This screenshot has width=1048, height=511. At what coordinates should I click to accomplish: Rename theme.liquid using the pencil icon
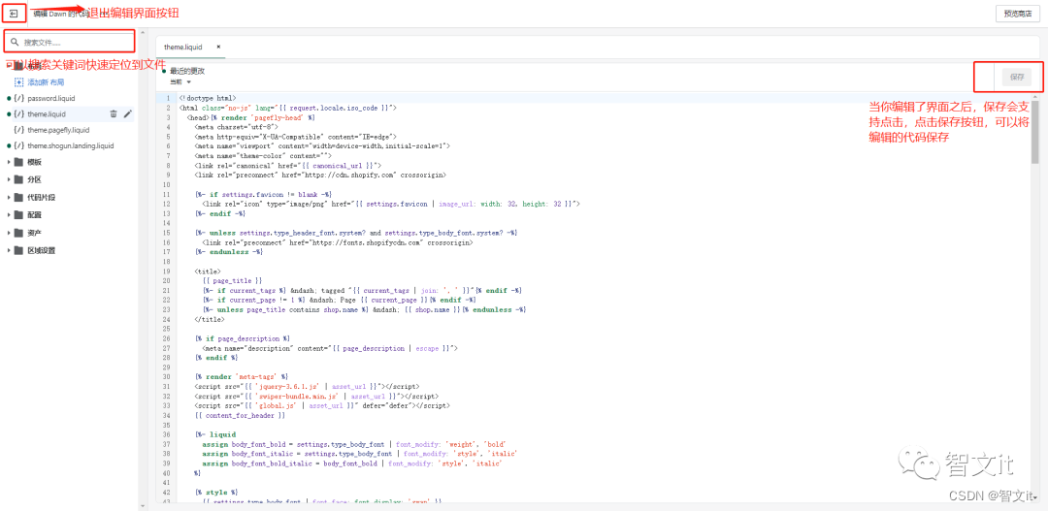click(128, 114)
